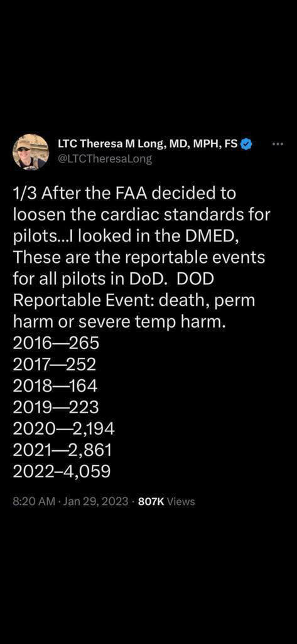Viewport: 297px width, 644px height.
Task: Visit the @LTCTheresaLong handle link
Action: [105, 159]
